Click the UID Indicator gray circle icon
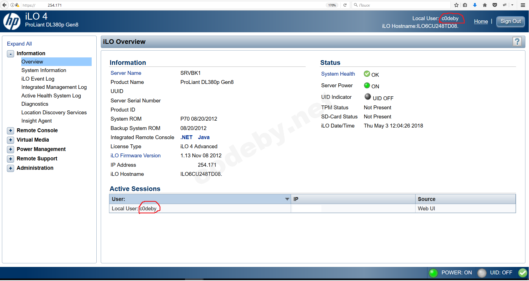Image resolution: width=529 pixels, height=281 pixels. coord(368,96)
